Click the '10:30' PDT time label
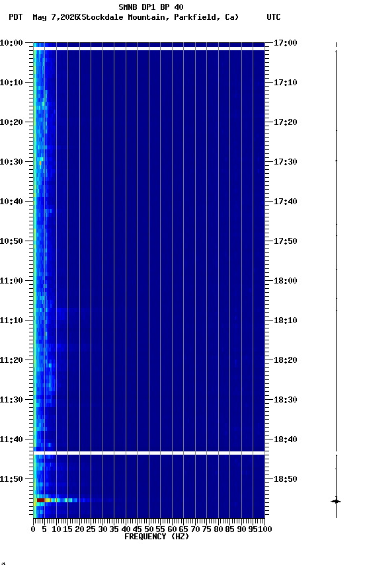365x571 pixels. tap(11, 162)
